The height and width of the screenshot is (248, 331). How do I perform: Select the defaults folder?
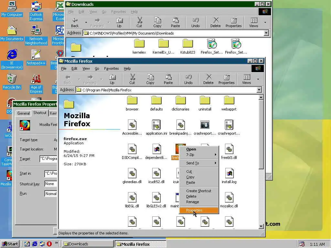[x=156, y=103]
